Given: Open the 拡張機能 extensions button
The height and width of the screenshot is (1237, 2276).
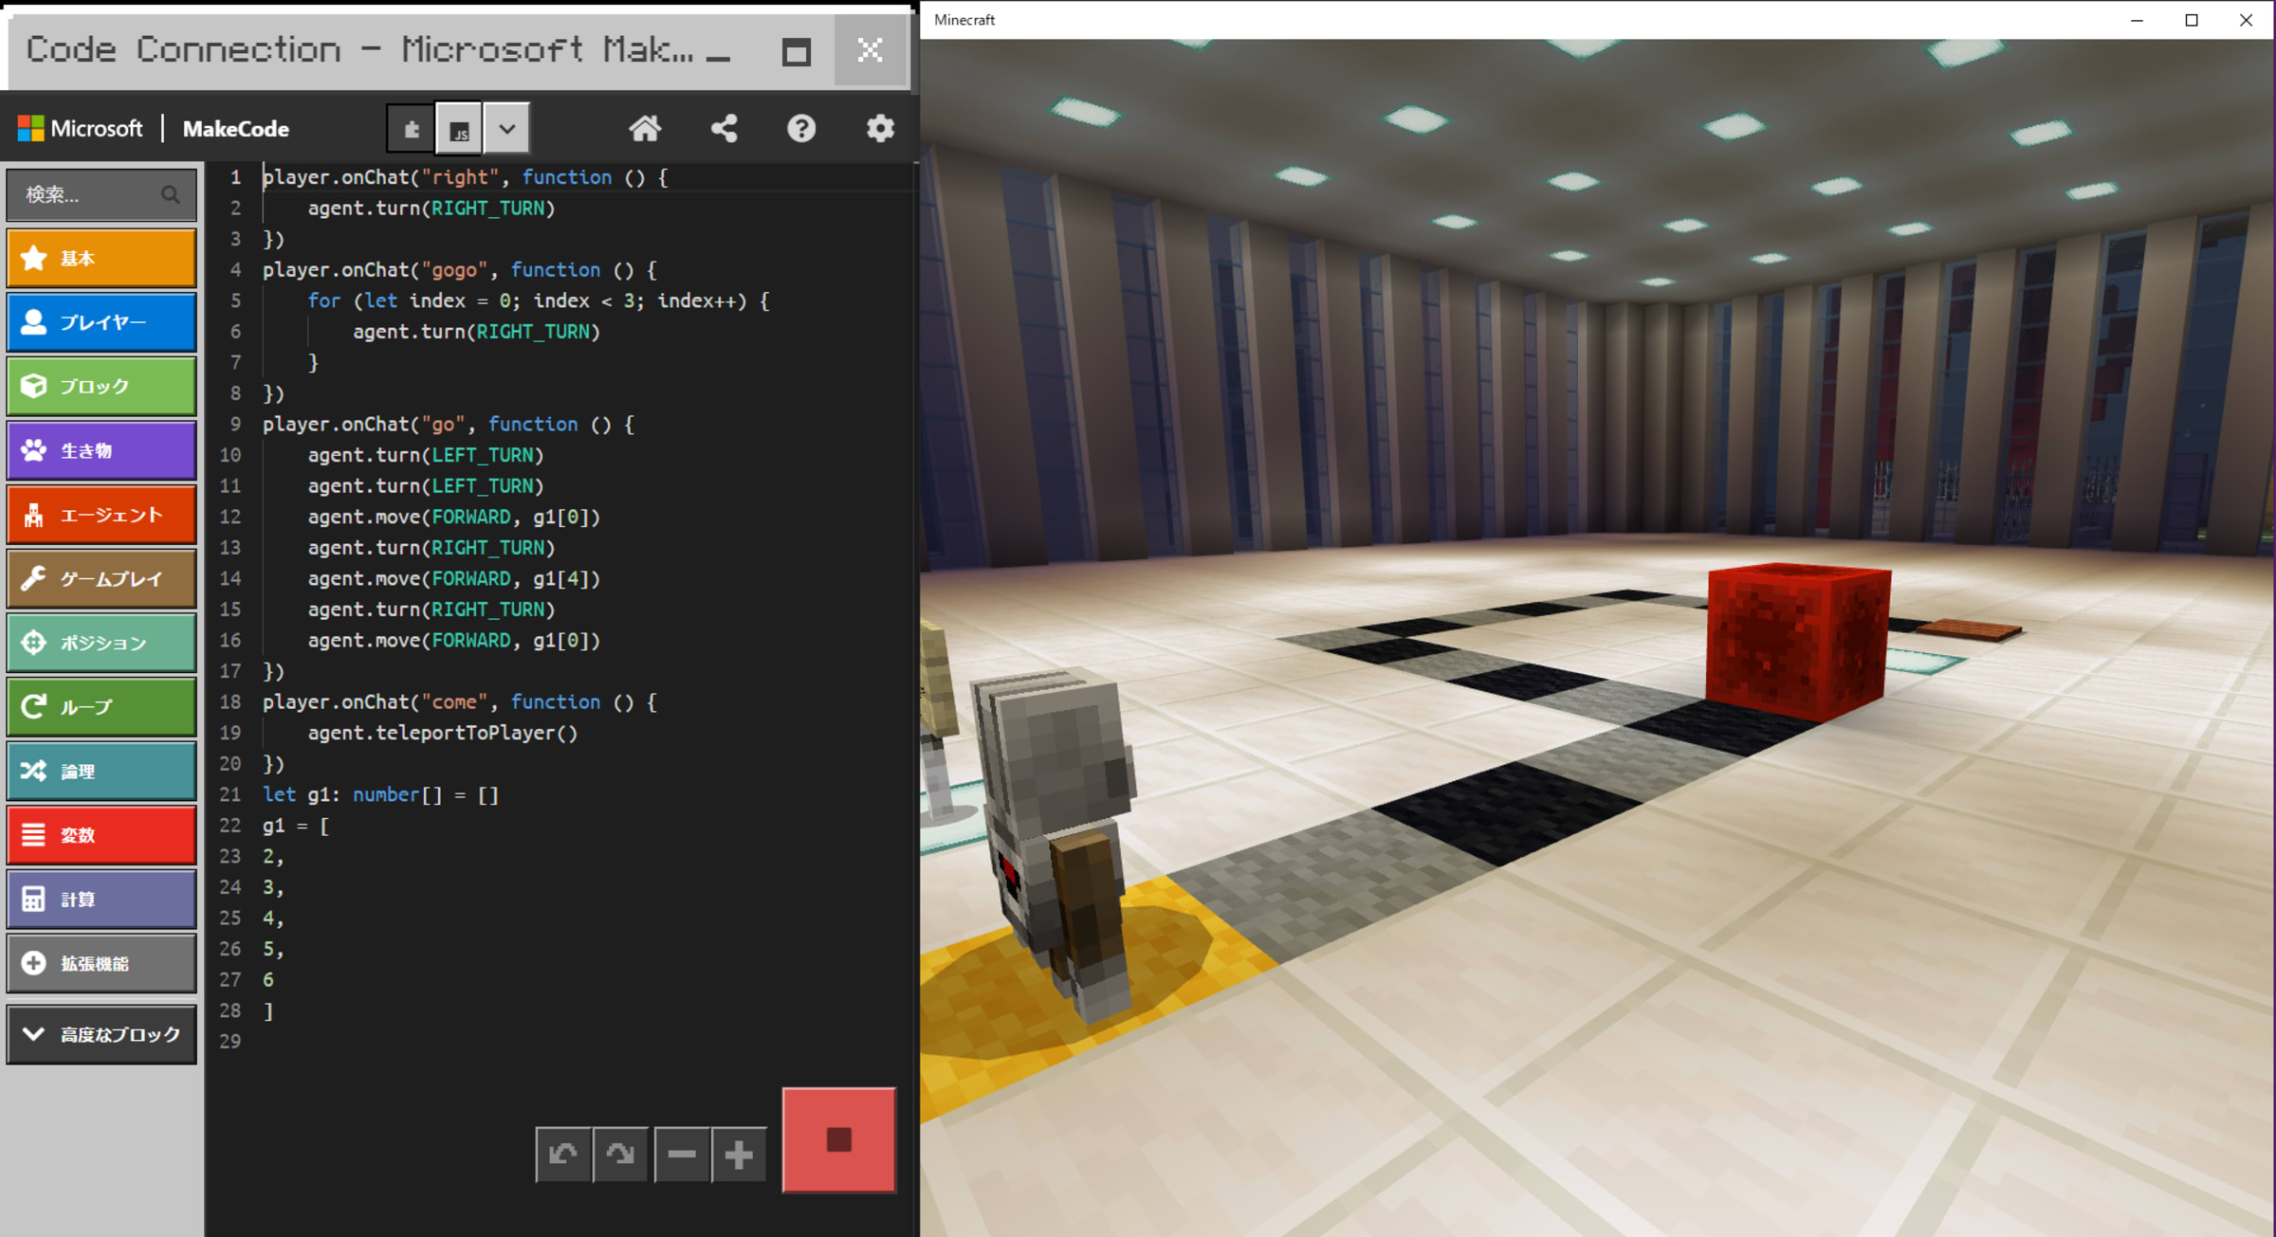Looking at the screenshot, I should (101, 963).
